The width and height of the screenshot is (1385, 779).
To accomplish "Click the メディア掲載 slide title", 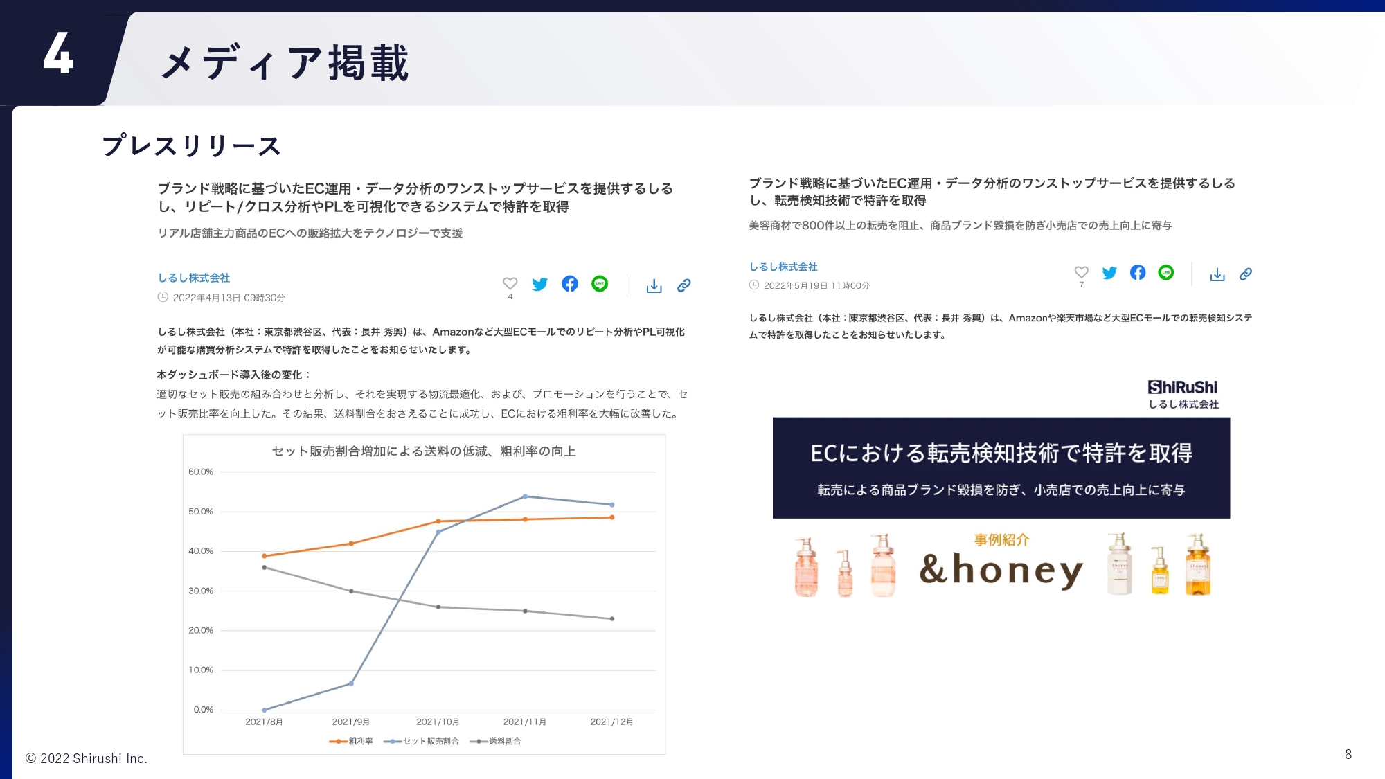I will coord(285,63).
